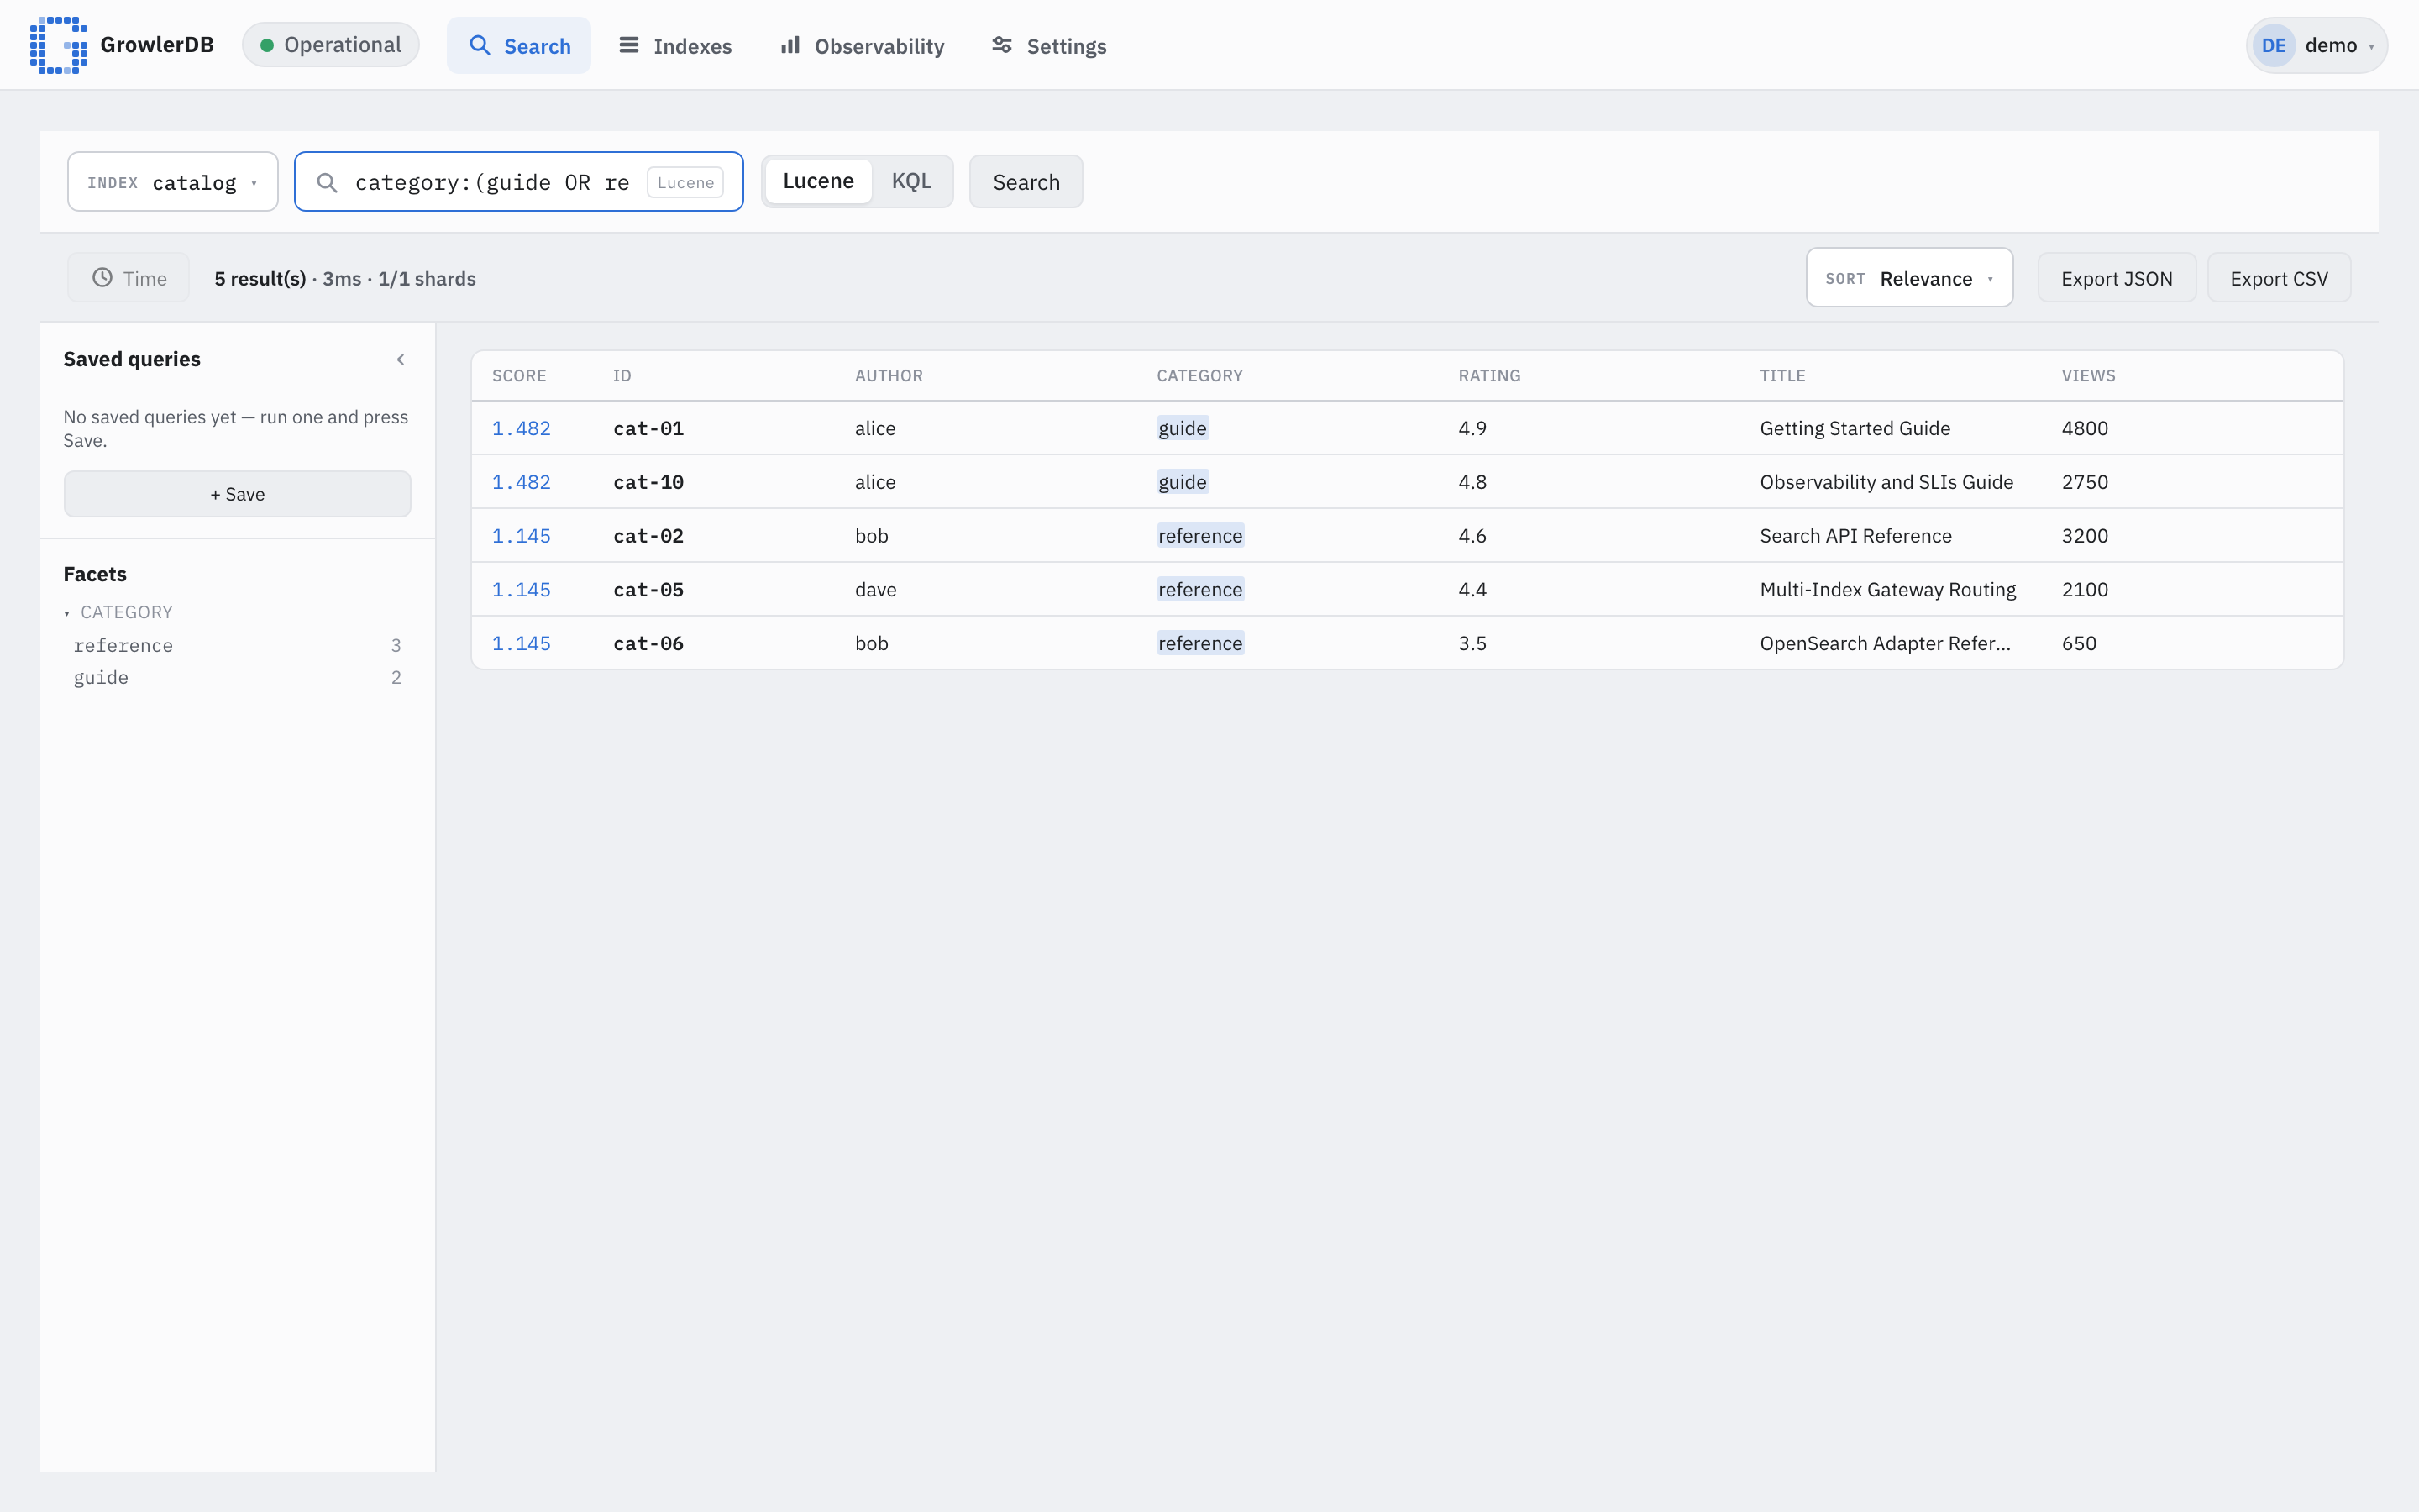The width and height of the screenshot is (2419, 1512).
Task: Open score 1.145 for cat-02
Action: click(521, 536)
